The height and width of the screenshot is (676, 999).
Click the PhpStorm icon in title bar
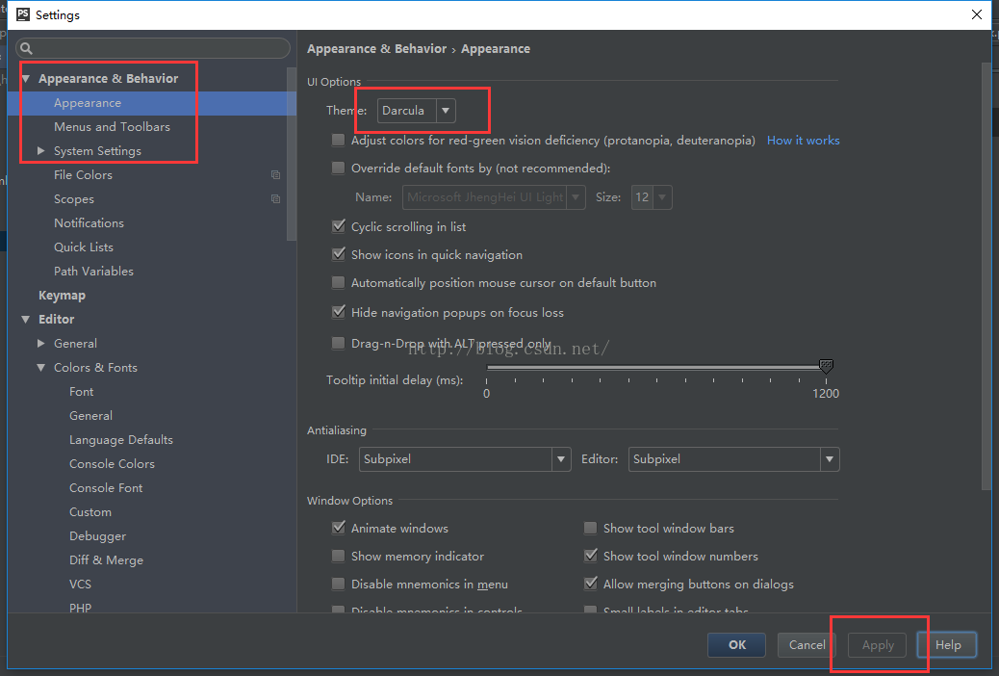click(23, 14)
